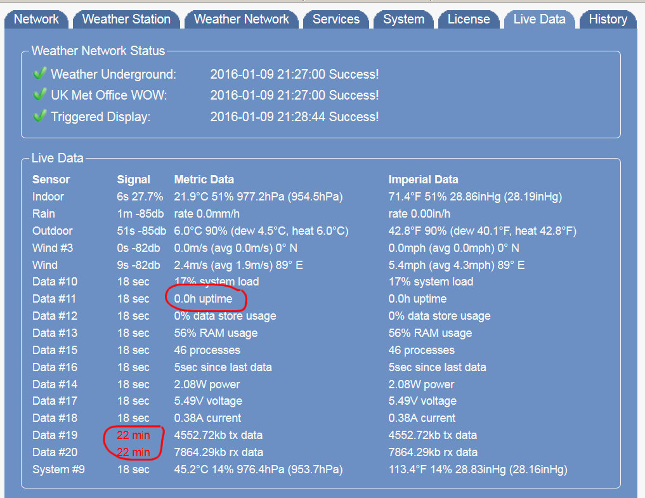Viewport: 645px width, 498px height.
Task: Open the License tab
Action: 468,19
